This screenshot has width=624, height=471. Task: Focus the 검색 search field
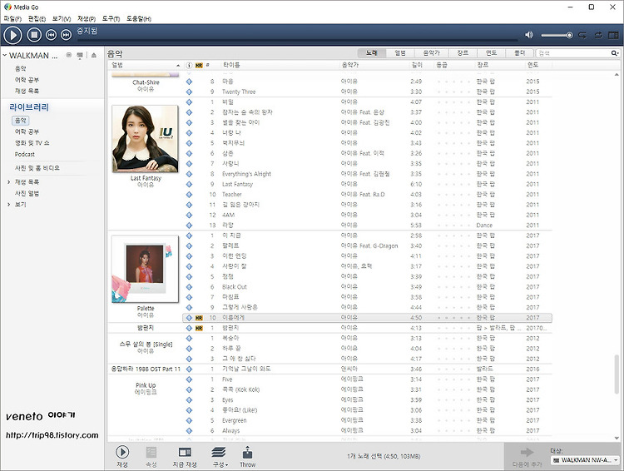coord(573,53)
